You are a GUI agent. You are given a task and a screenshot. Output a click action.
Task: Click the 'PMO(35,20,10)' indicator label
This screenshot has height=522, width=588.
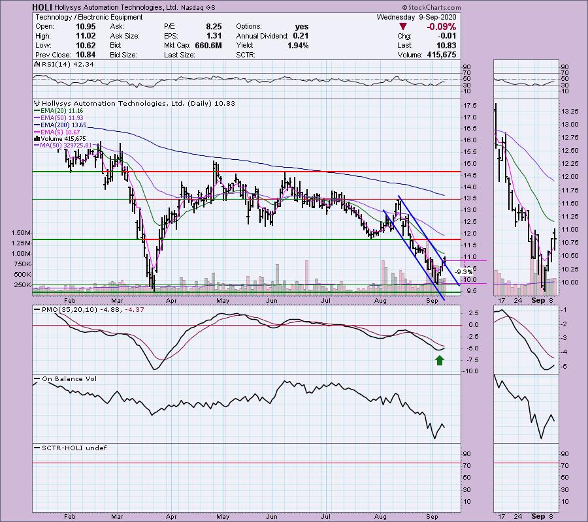pos(69,310)
